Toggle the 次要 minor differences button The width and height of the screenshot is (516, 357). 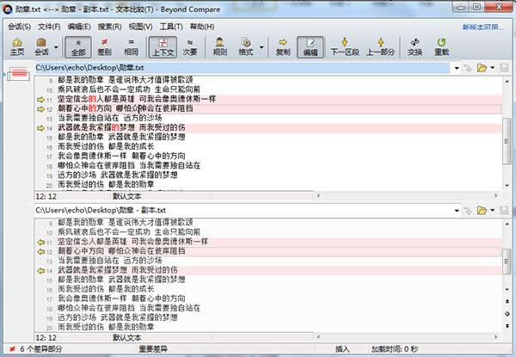[x=190, y=47]
